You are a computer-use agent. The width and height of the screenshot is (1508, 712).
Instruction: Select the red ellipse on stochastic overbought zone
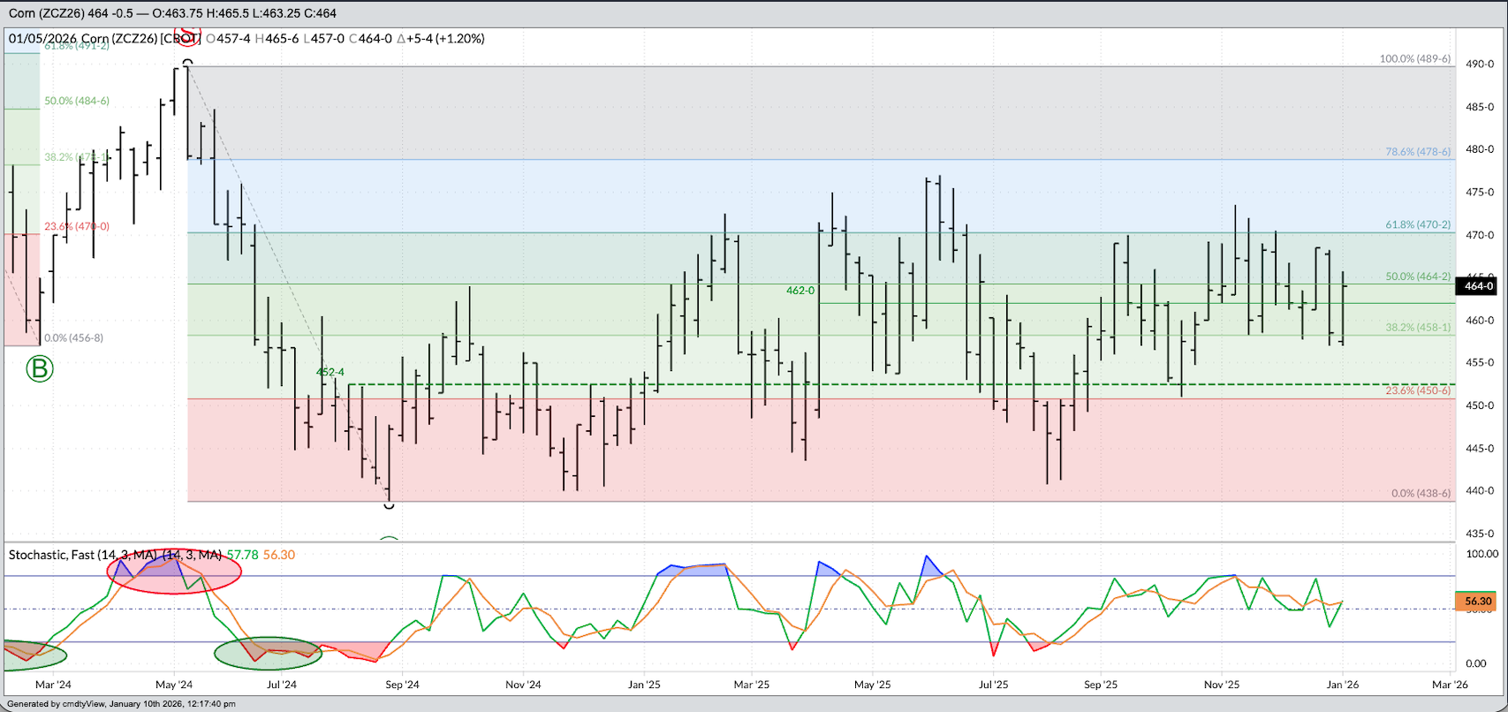pyautogui.click(x=174, y=574)
